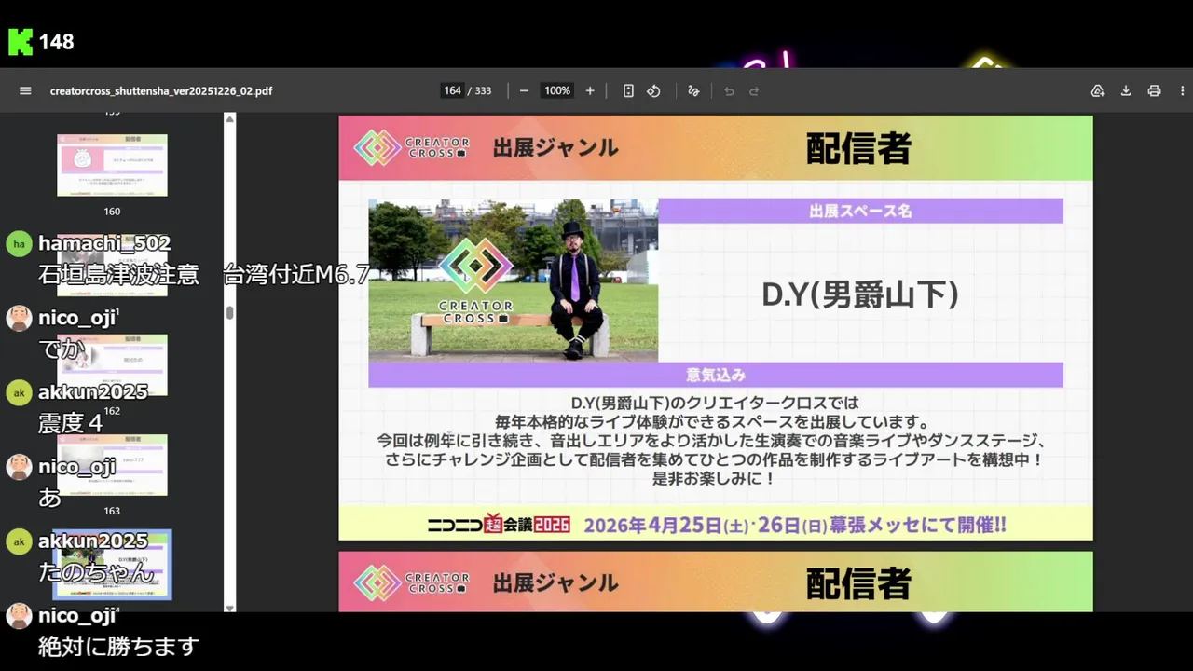Click akkun2025 avatar beside たのちゃん

click(19, 541)
